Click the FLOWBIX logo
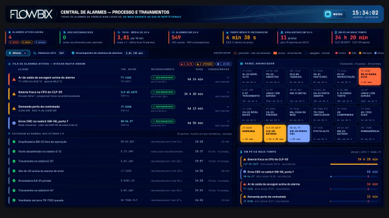This screenshot has height=218, width=389. tap(31, 14)
